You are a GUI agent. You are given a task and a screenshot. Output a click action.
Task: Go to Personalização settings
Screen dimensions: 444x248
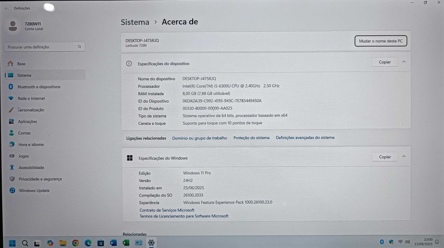point(31,110)
